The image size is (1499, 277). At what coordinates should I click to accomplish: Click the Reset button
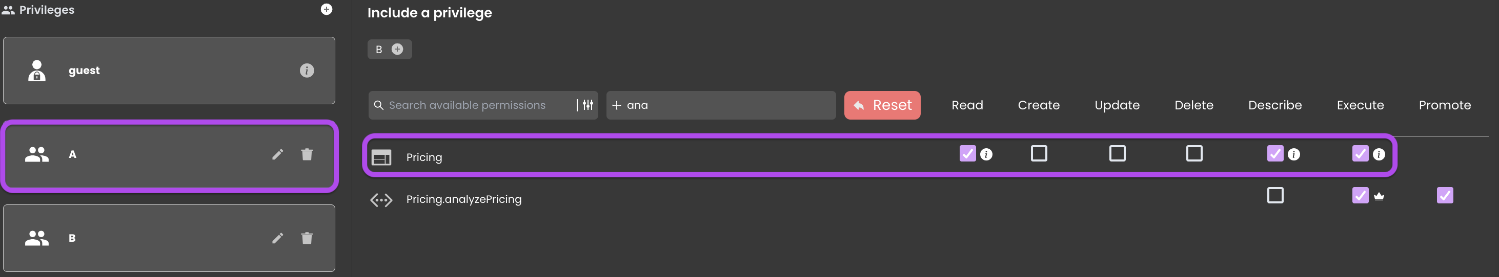click(882, 105)
